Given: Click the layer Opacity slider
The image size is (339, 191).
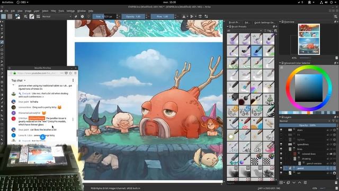Looking at the screenshot, I should tap(307, 125).
